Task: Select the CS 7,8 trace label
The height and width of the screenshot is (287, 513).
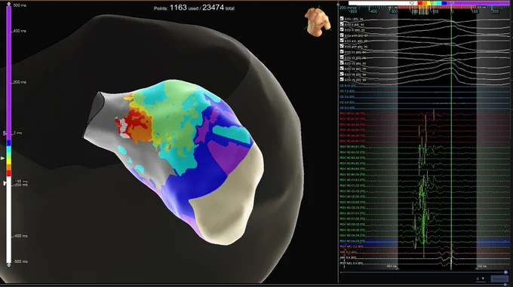Action: pyautogui.click(x=347, y=91)
